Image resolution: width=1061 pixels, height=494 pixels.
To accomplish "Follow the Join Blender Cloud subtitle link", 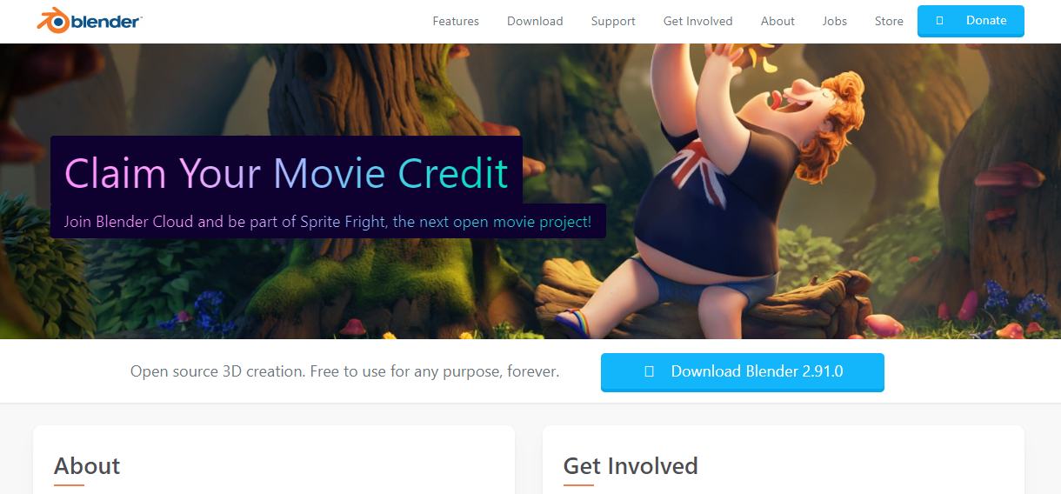I will click(328, 222).
